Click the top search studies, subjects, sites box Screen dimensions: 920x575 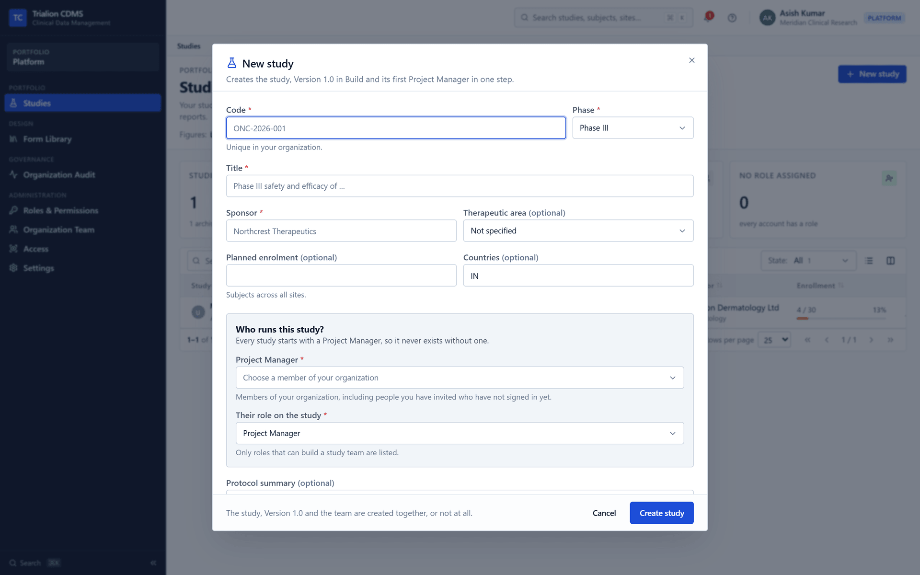point(603,18)
